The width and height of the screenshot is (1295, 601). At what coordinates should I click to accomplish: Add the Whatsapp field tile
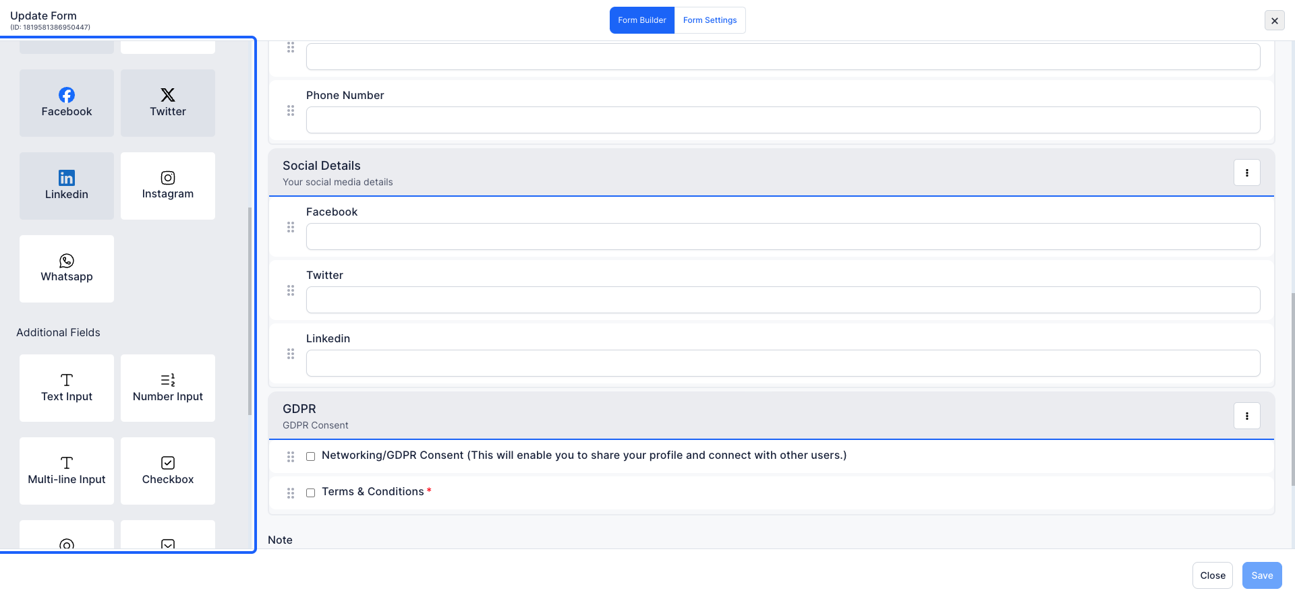(x=67, y=269)
